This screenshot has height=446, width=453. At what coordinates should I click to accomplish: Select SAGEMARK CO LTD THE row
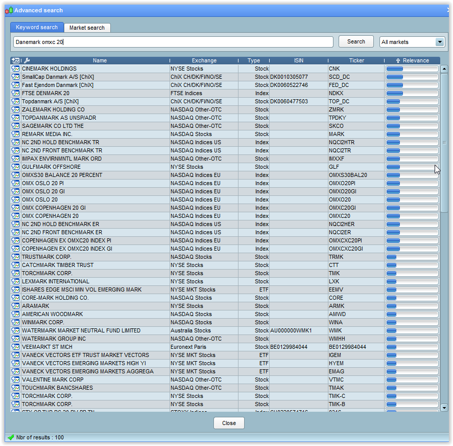(225, 126)
